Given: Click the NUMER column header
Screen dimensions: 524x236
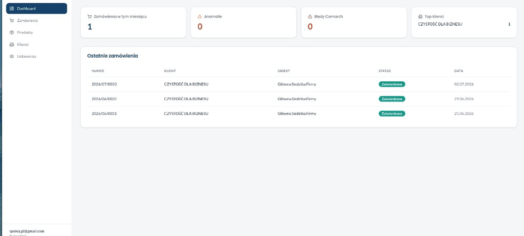Looking at the screenshot, I should 98,71.
